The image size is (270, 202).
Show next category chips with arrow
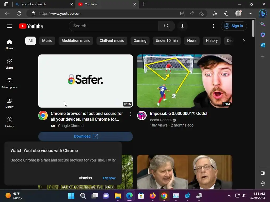tap(244, 41)
